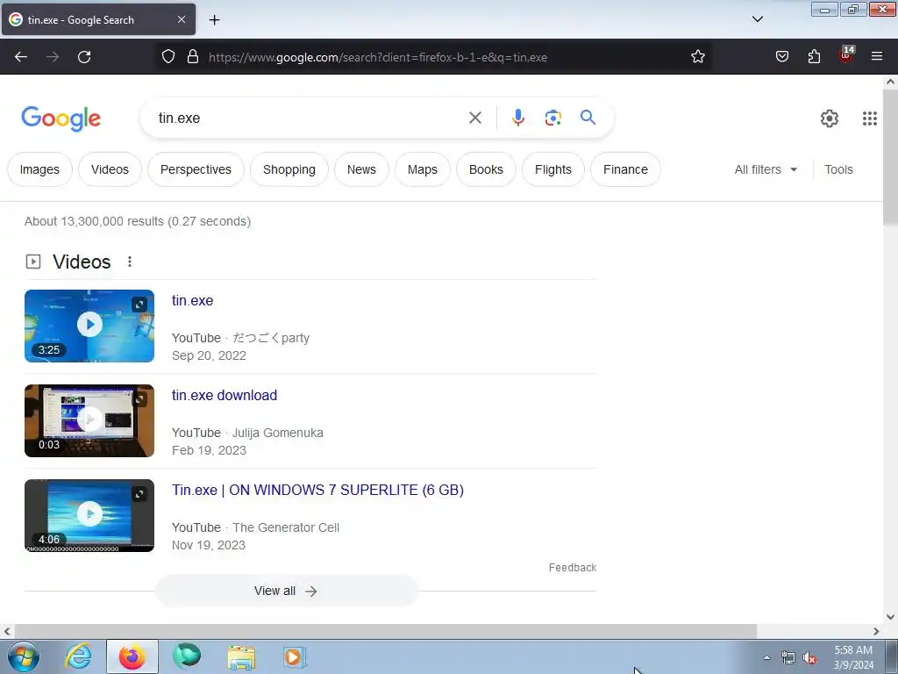Open Google quick settings gear icon
The height and width of the screenshot is (674, 898).
[830, 118]
